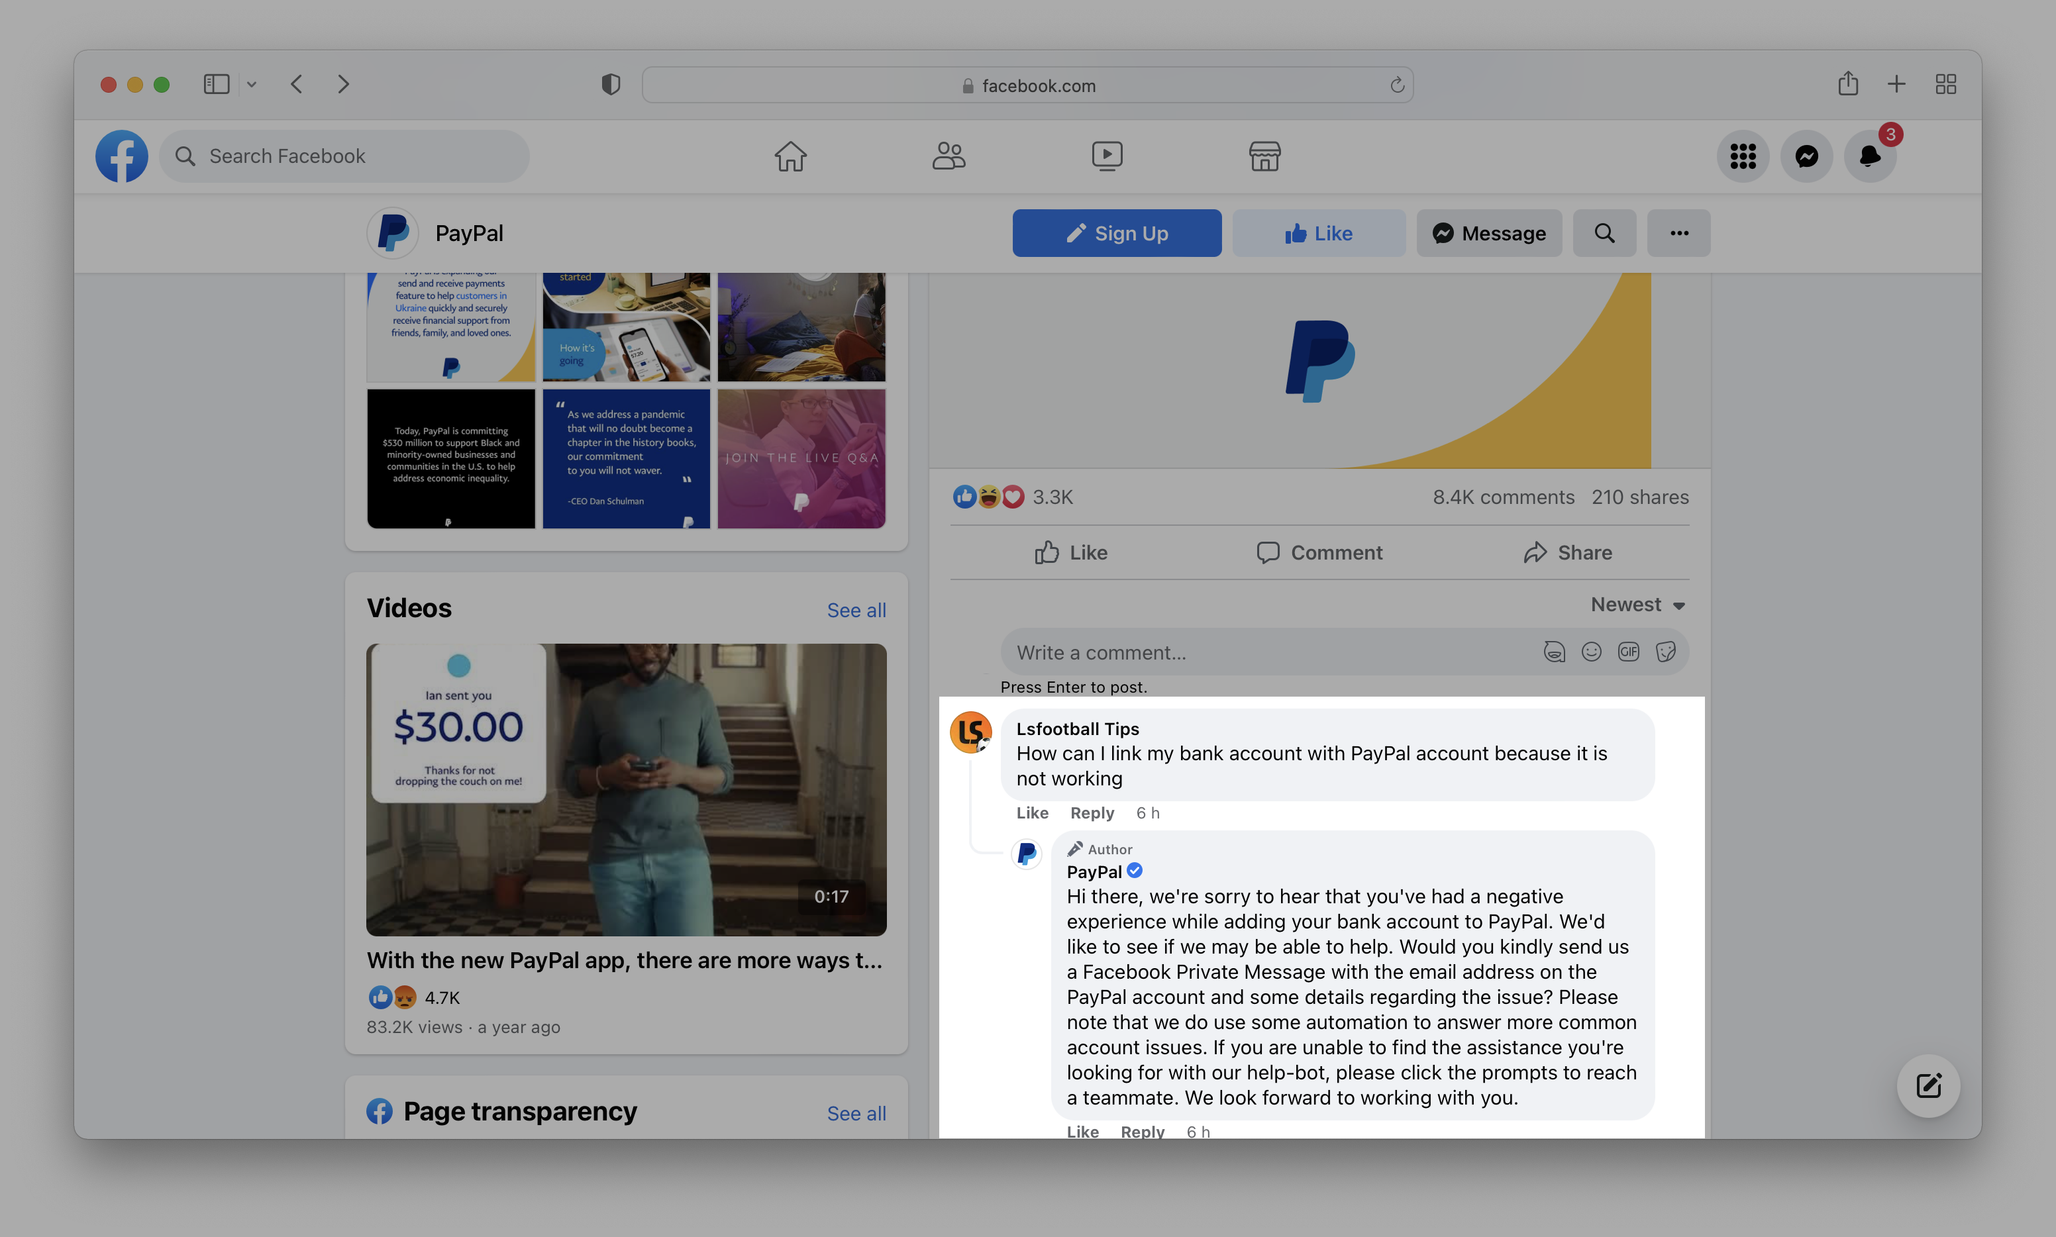
Task: Open the video title about new PayPal app
Action: point(625,961)
